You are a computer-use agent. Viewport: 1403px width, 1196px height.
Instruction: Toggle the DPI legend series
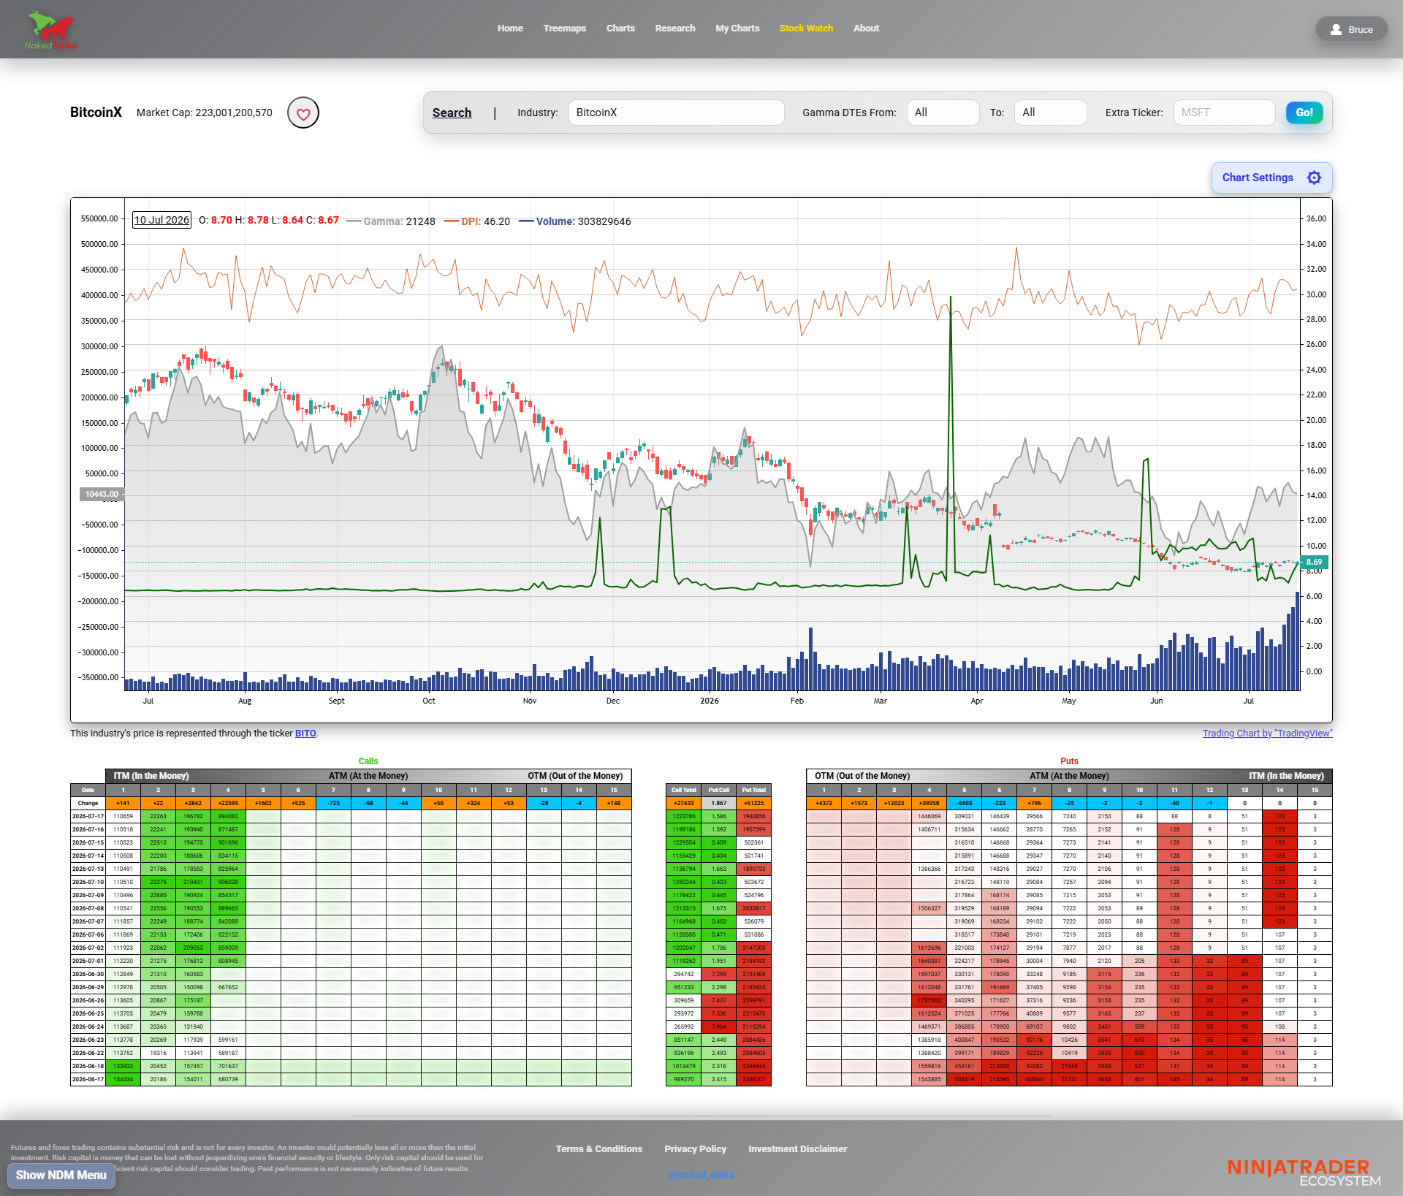[x=476, y=221]
